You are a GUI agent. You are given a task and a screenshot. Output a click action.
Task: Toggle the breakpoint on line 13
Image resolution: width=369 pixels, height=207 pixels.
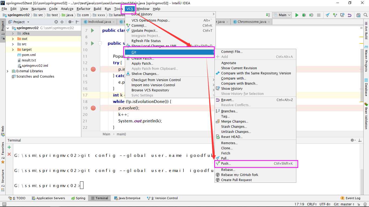pos(93,69)
